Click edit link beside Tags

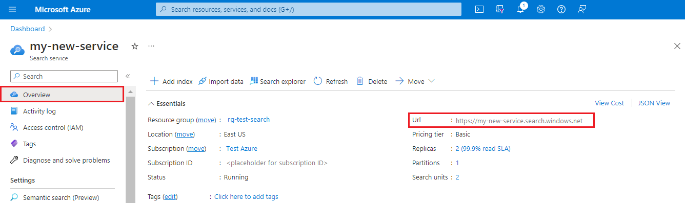pyautogui.click(x=170, y=196)
